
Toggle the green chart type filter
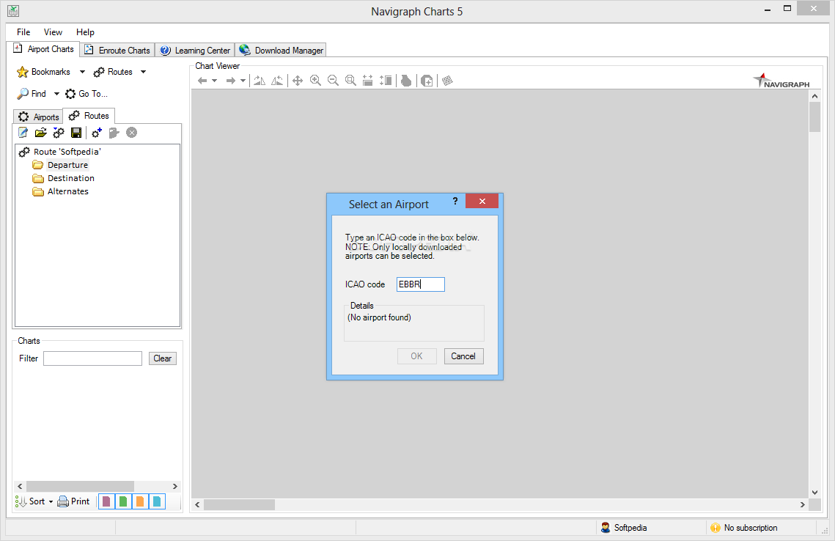(123, 501)
